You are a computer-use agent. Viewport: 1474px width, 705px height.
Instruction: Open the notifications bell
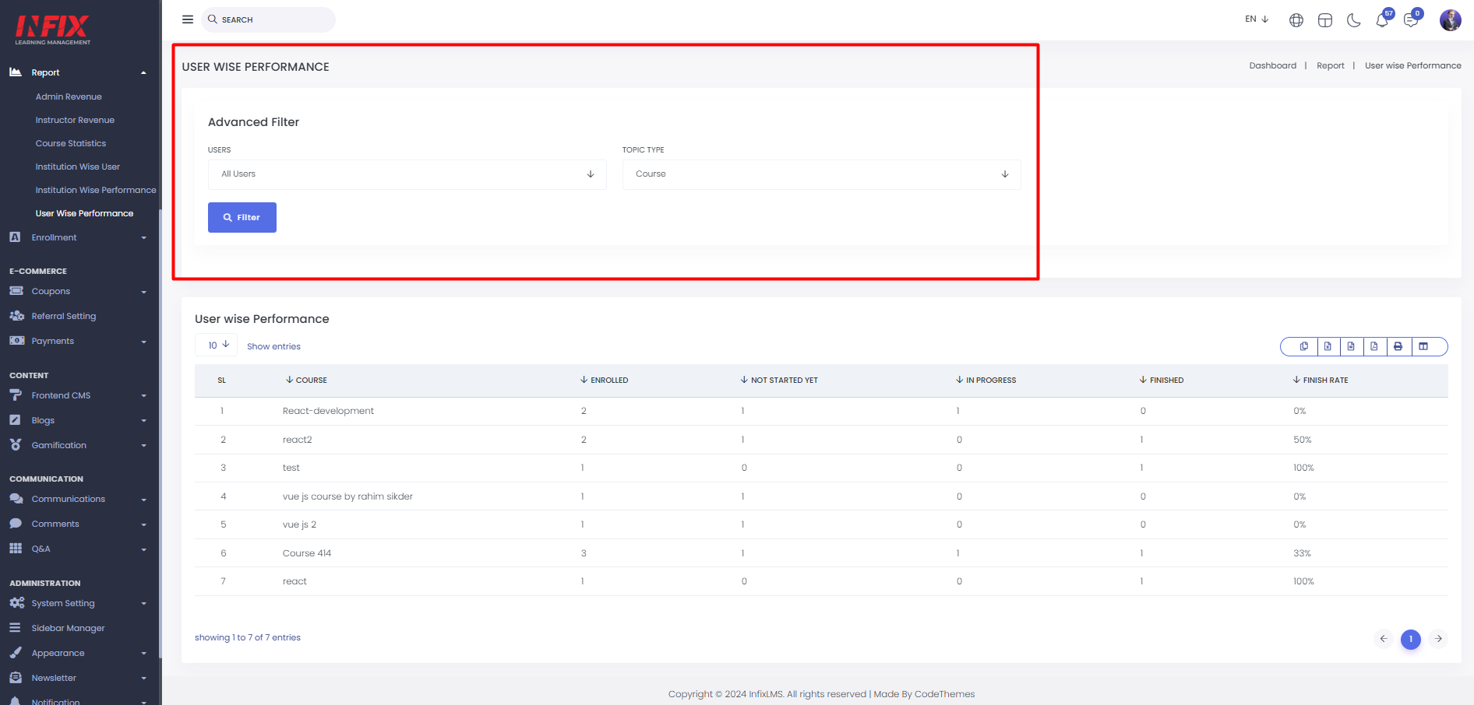pyautogui.click(x=1383, y=20)
